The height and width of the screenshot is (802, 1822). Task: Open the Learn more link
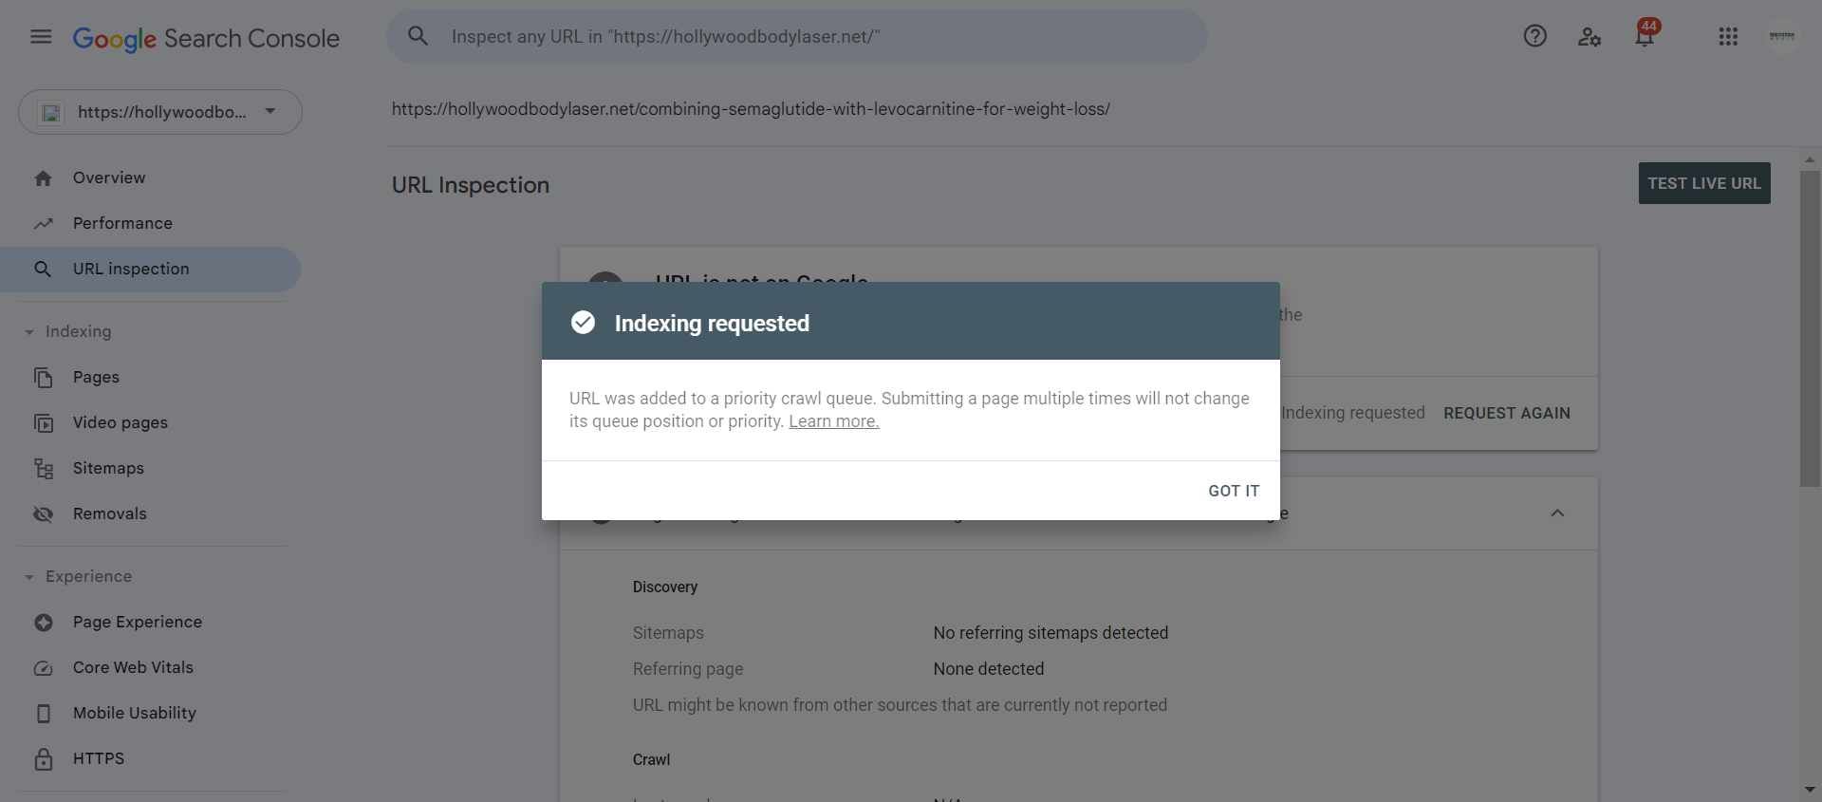(x=833, y=421)
